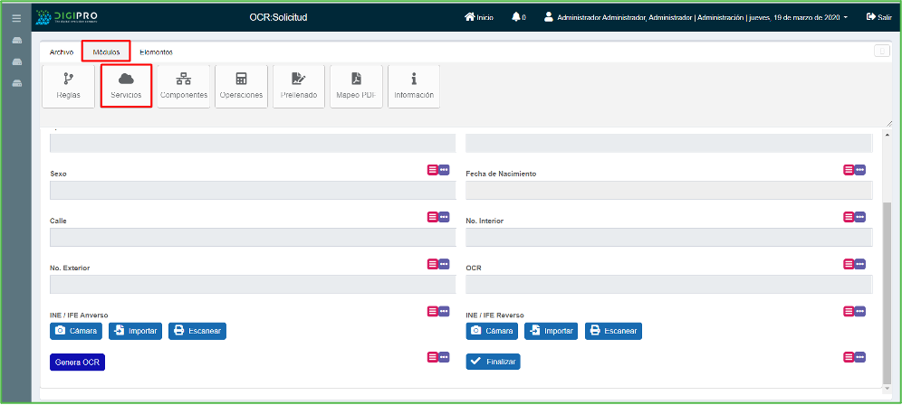Open the purple options menu for Sexo
902x405 pixels.
pyautogui.click(x=444, y=169)
